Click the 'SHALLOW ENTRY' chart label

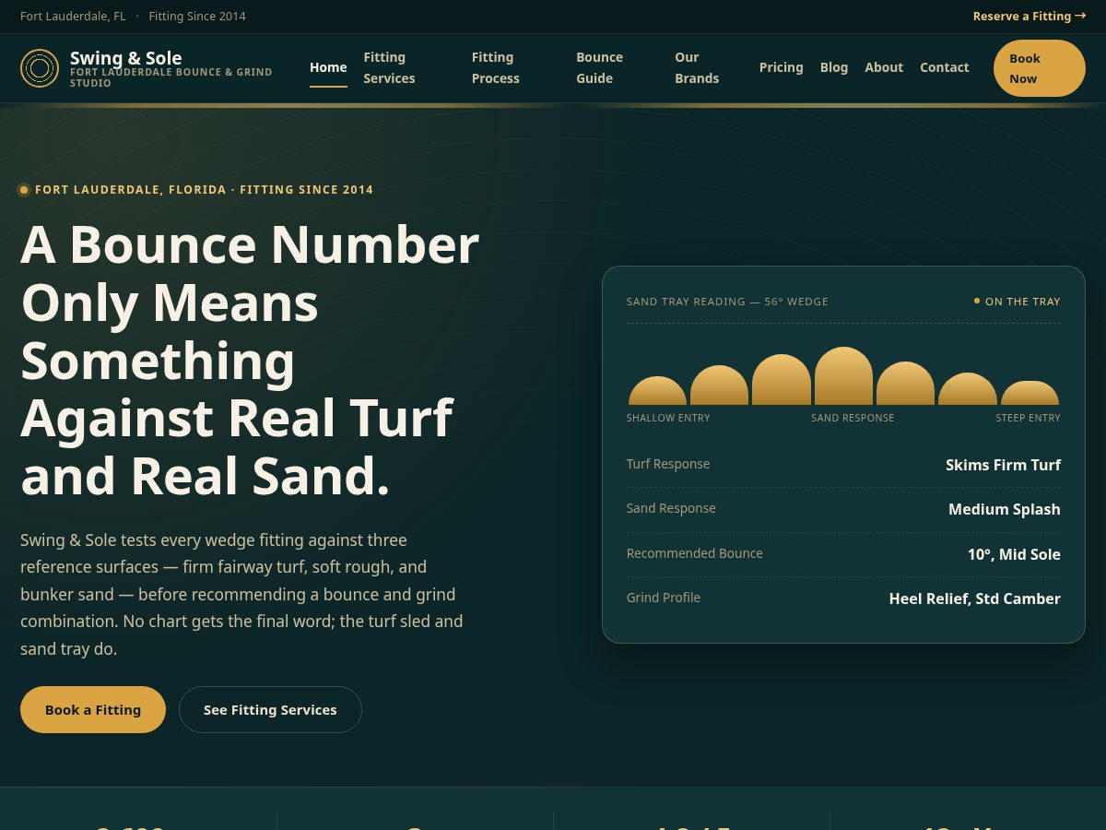668,418
